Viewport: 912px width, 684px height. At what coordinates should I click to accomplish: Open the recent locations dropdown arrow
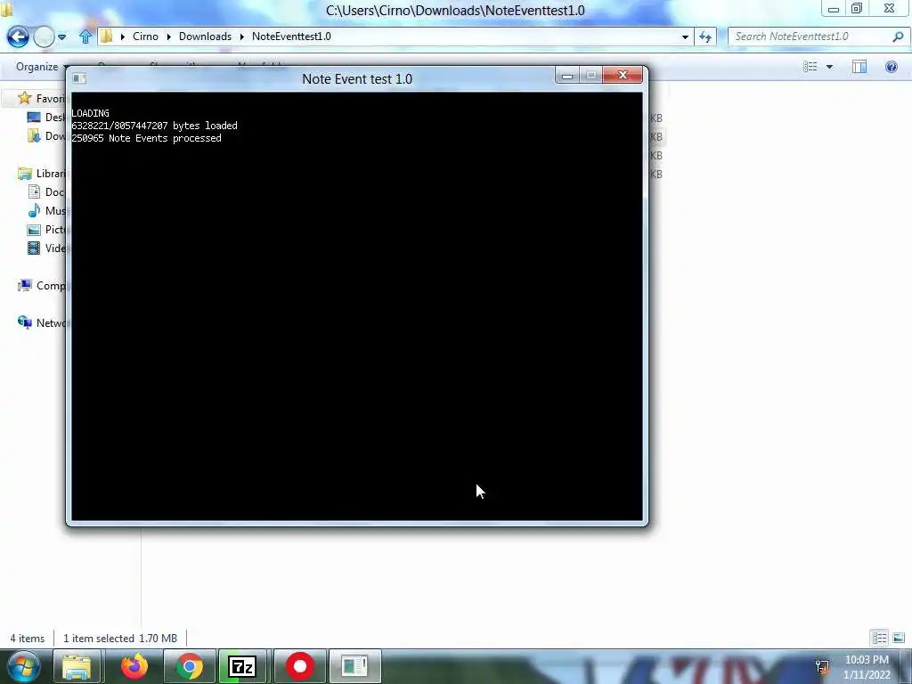tap(61, 37)
